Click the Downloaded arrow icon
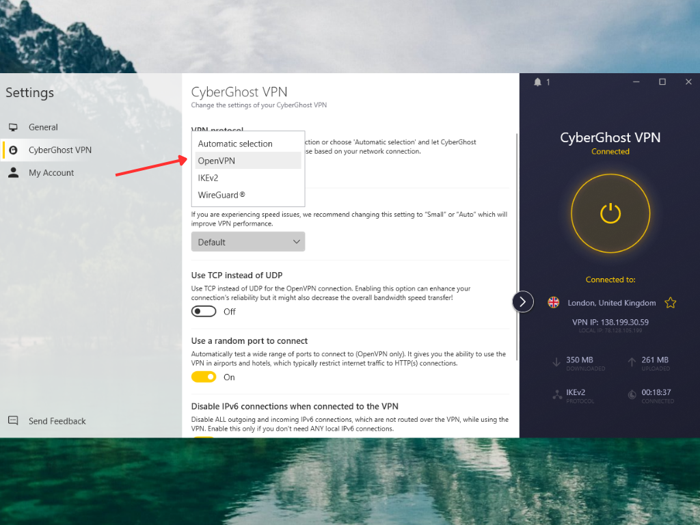700x525 pixels. tap(555, 360)
